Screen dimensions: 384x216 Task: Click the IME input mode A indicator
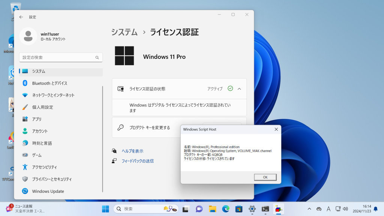pos(328,209)
